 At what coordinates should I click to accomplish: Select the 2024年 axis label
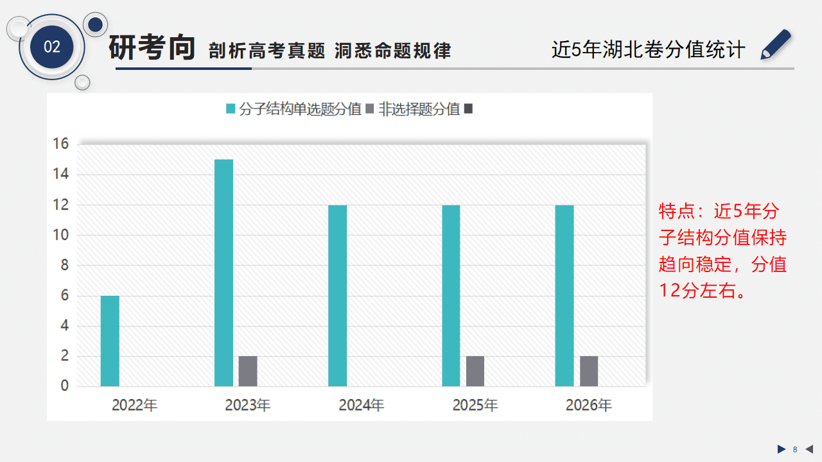click(362, 406)
